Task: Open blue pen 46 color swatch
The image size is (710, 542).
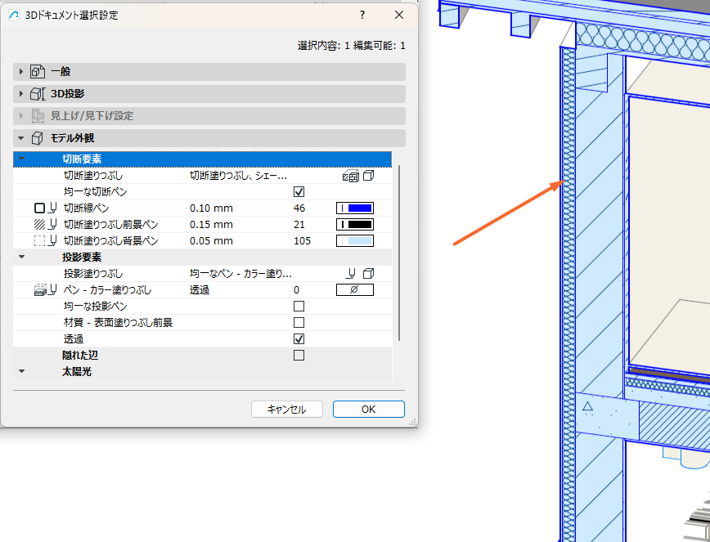Action: [355, 208]
